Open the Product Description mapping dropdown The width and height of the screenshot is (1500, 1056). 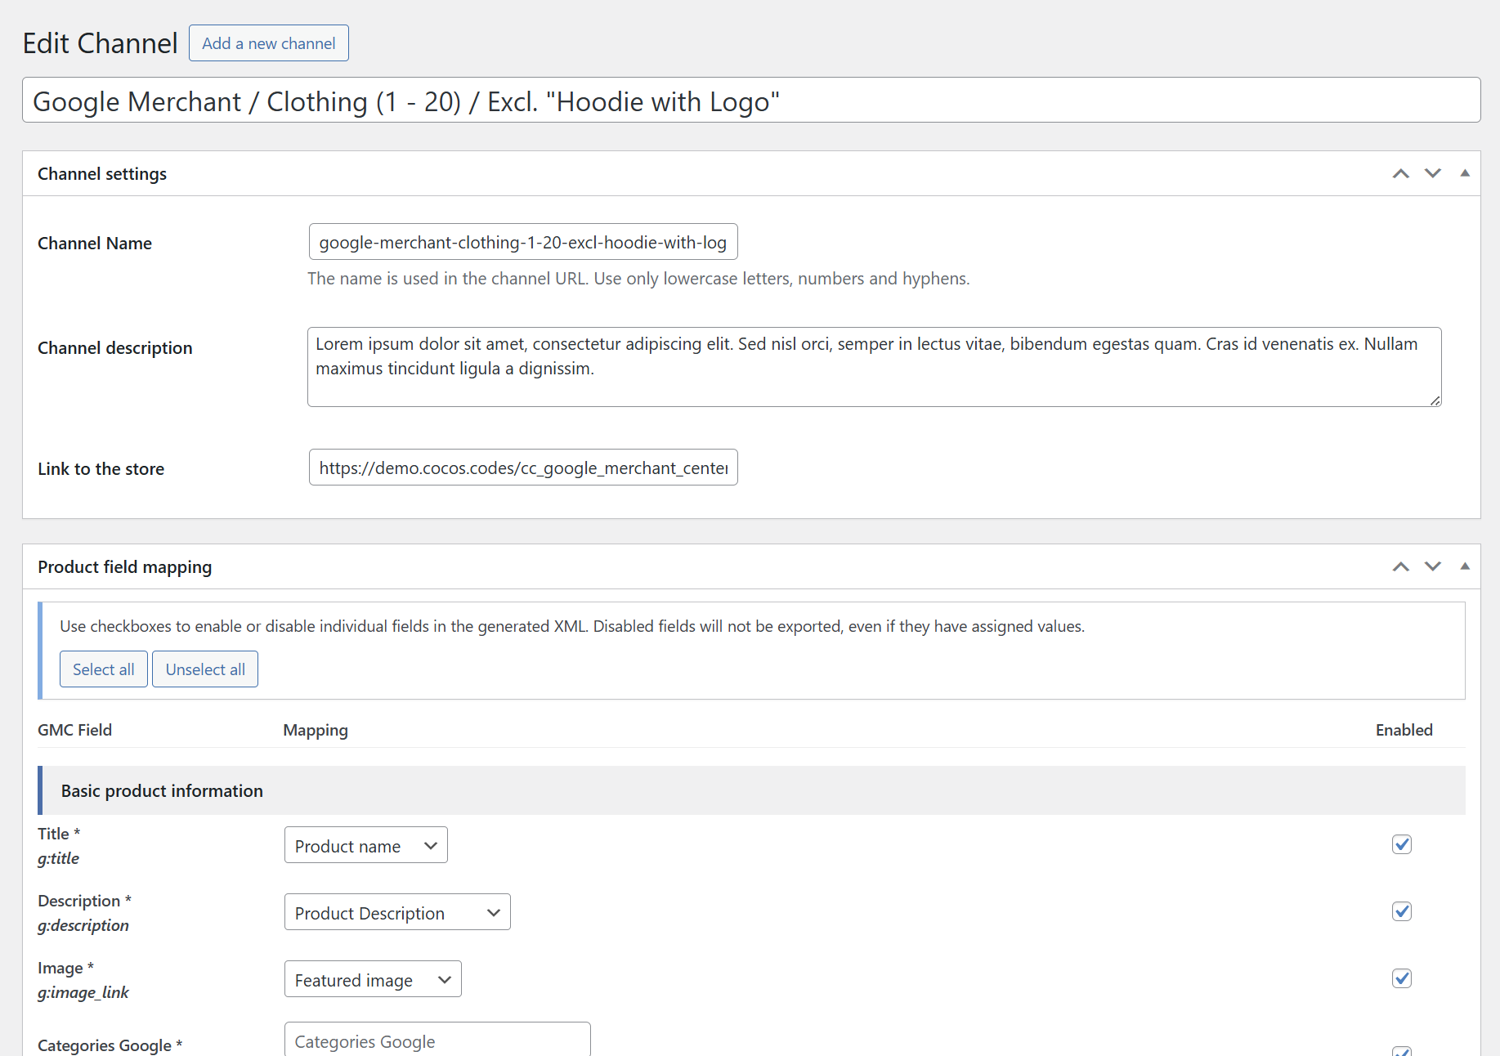tap(396, 912)
